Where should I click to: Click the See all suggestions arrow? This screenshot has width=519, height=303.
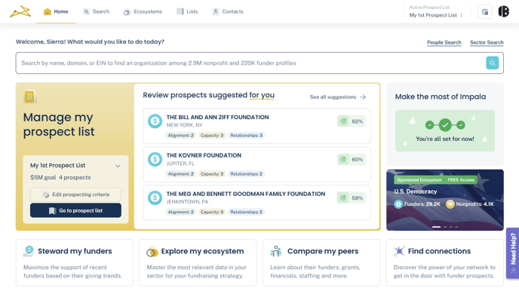click(363, 97)
